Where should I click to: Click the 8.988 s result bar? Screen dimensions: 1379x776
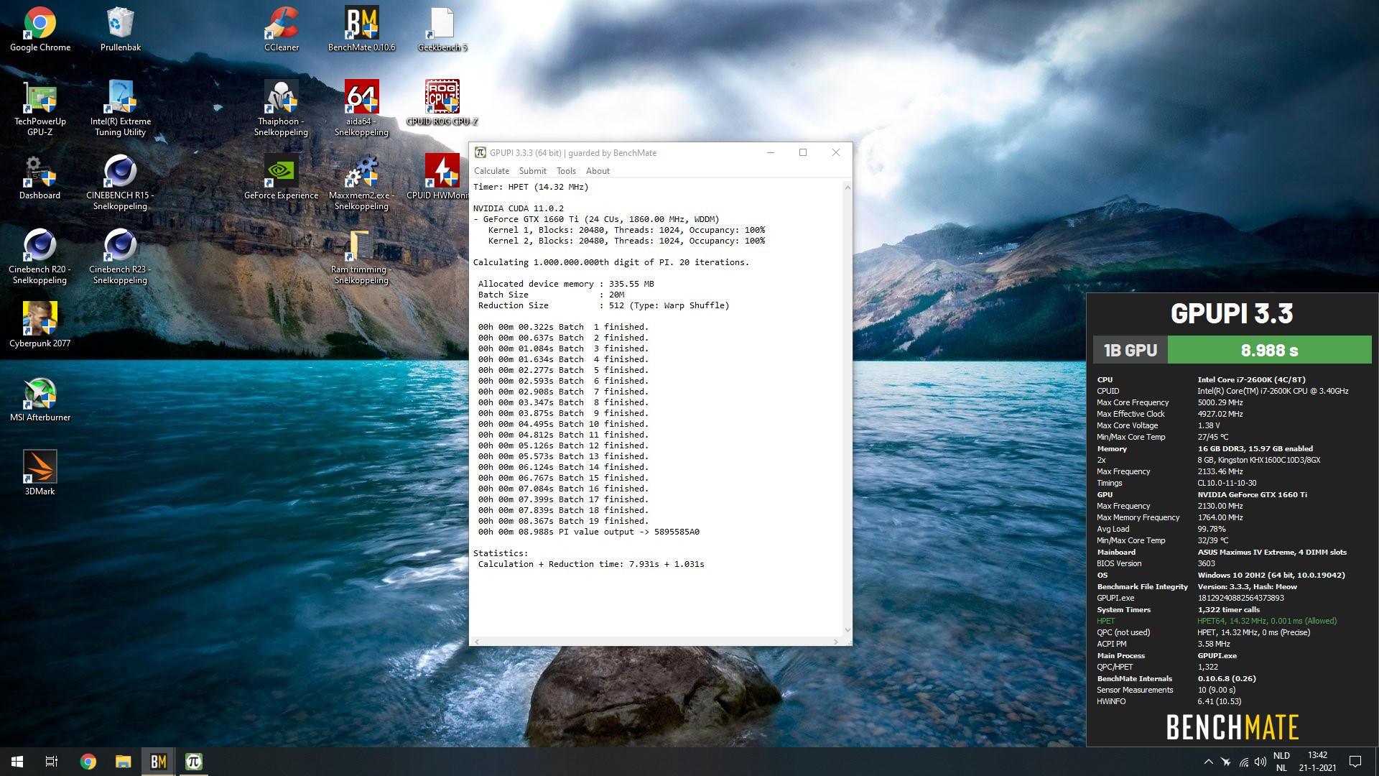pyautogui.click(x=1269, y=350)
